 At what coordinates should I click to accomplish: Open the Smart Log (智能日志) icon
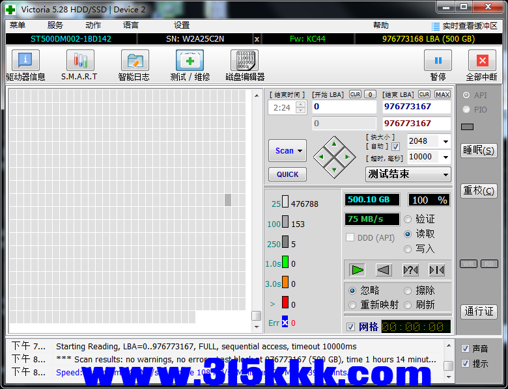(135, 60)
